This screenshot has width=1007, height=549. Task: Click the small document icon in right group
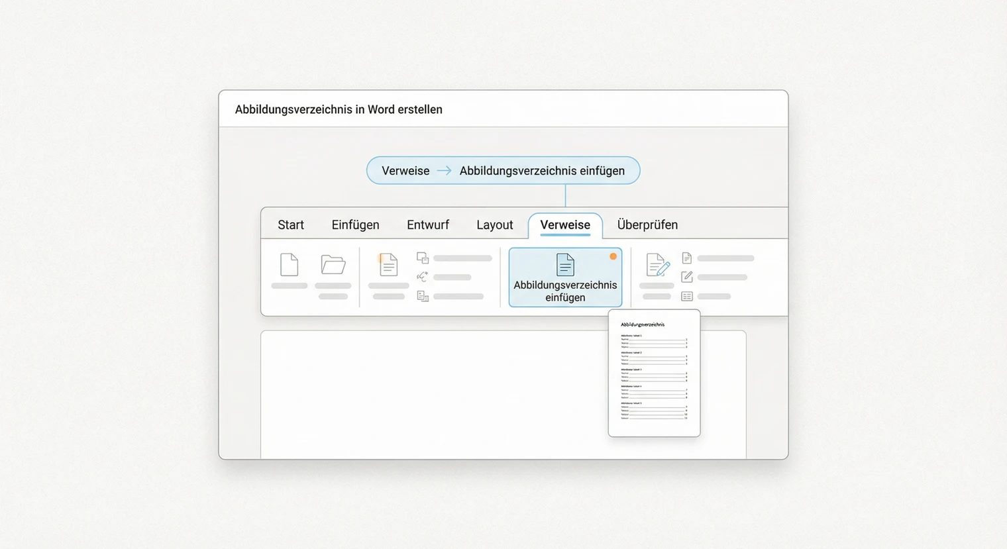click(687, 258)
